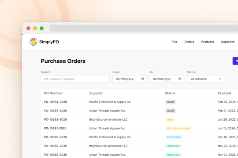
Task: Focus the PO number or supplier search field
Action: [x=75, y=79]
